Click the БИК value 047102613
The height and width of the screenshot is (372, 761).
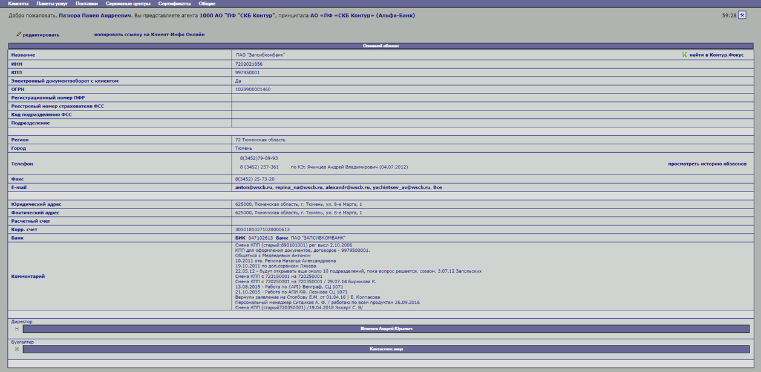(260, 238)
